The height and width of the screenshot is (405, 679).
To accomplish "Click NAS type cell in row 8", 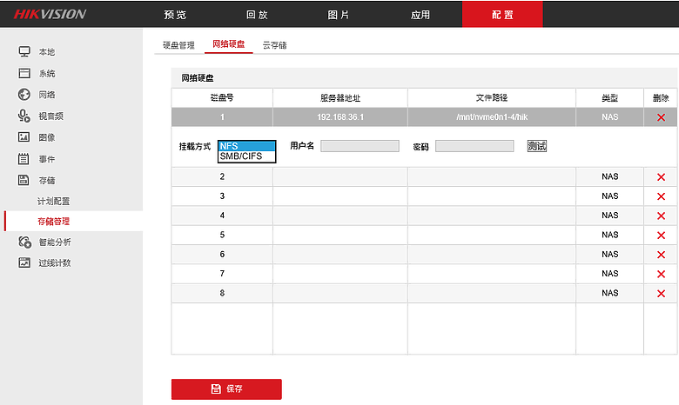I will pos(609,293).
